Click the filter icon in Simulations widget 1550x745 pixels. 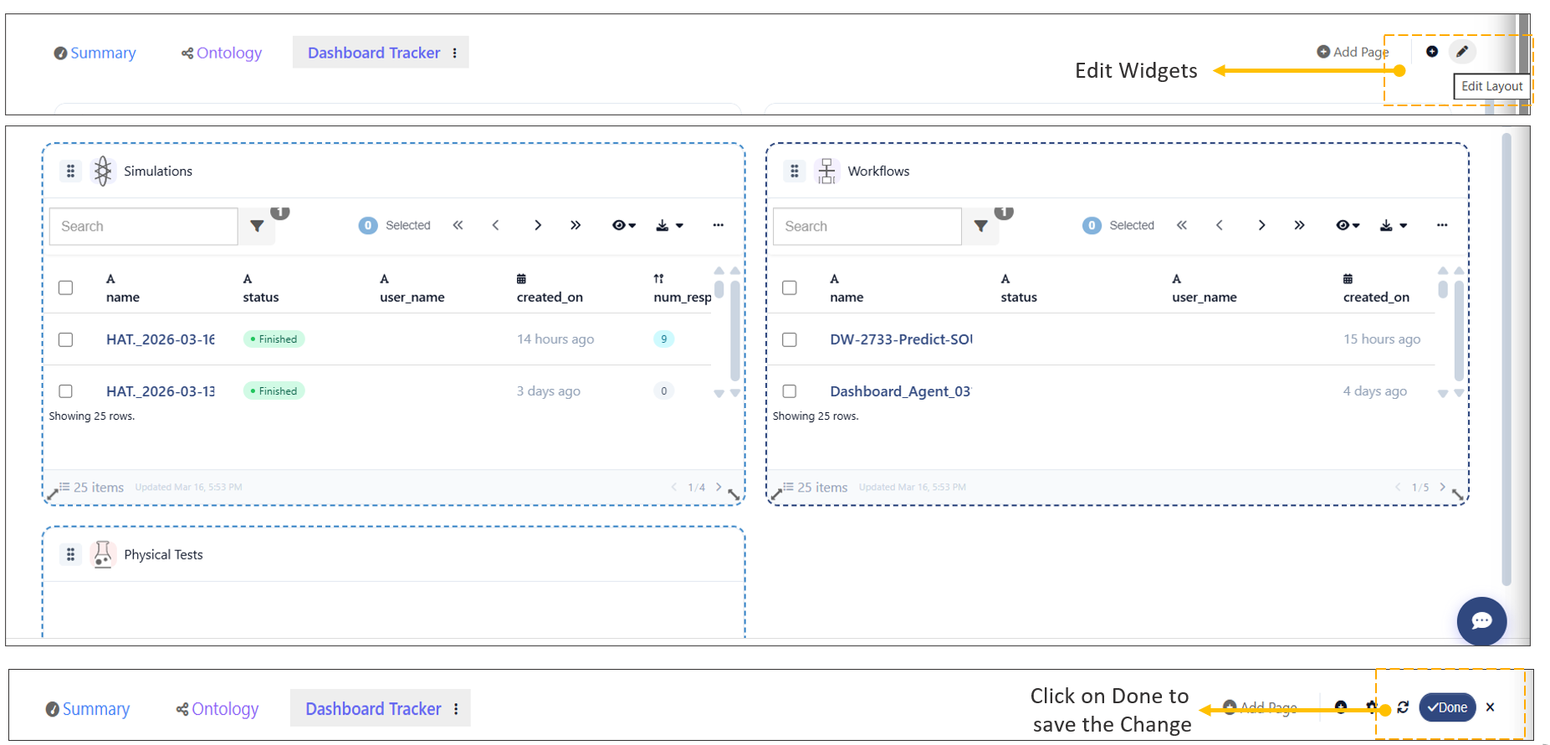tap(257, 227)
